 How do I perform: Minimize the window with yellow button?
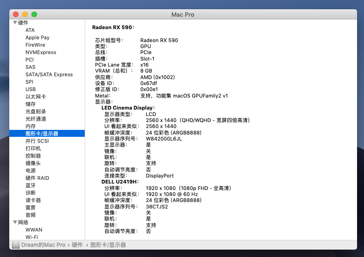[25, 14]
